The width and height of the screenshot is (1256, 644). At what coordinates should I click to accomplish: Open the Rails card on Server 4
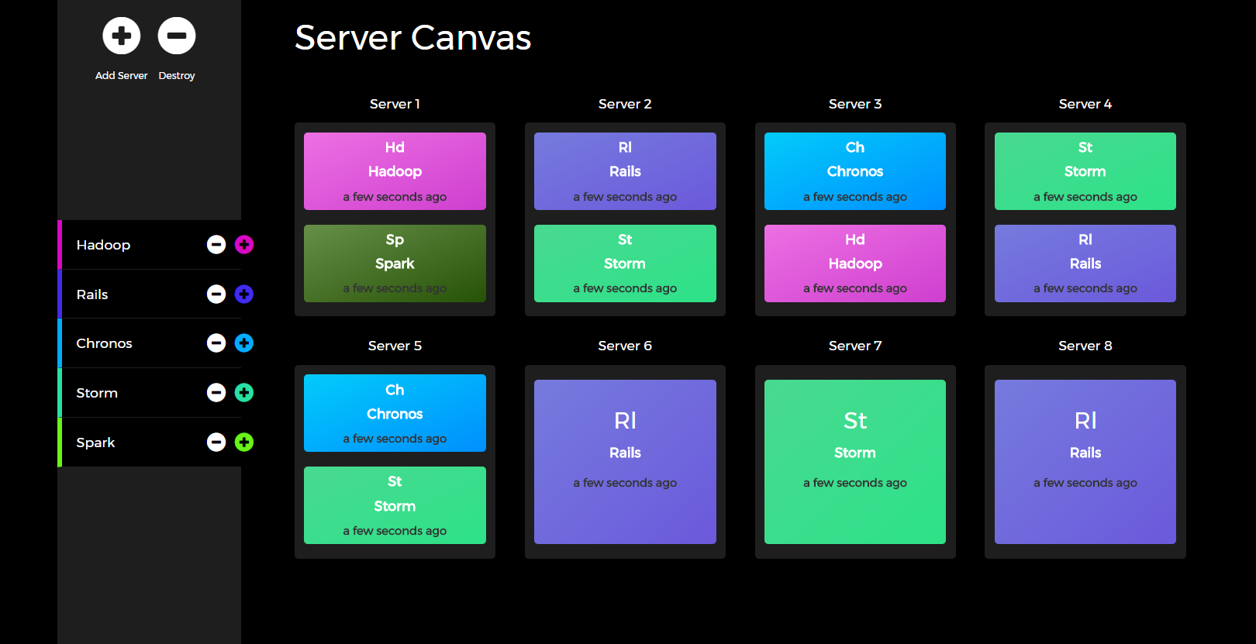click(x=1085, y=263)
